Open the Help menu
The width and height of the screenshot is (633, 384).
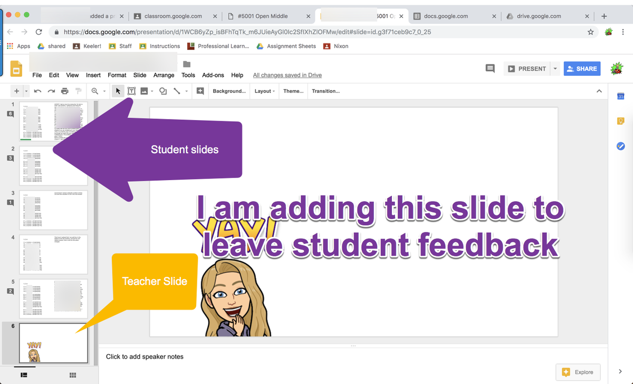click(x=237, y=75)
